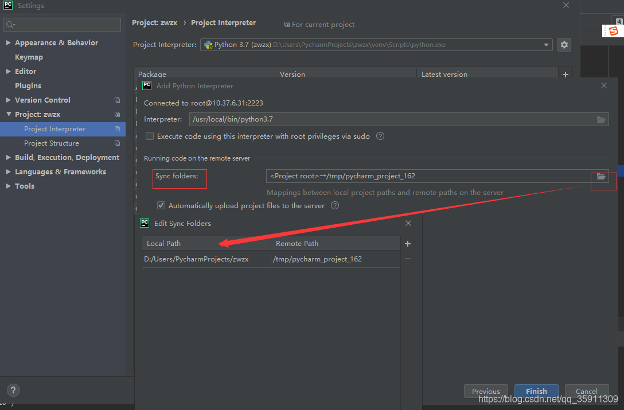
Task: Click the Finish button
Action: click(536, 391)
